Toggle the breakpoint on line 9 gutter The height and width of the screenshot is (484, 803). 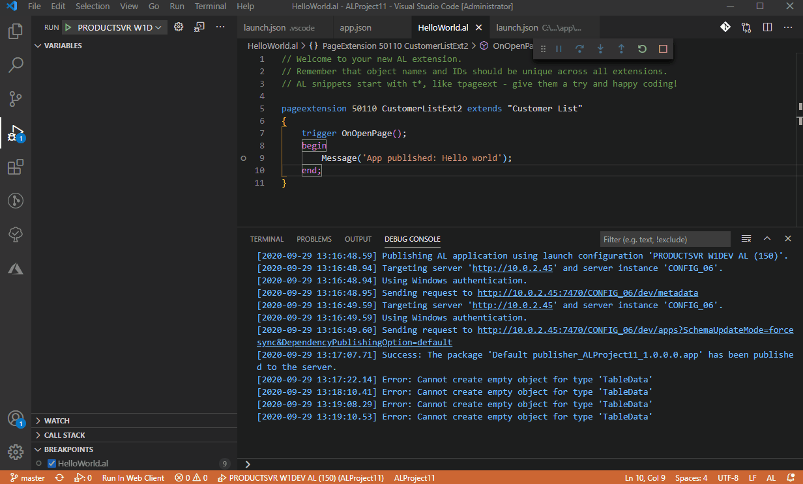pyautogui.click(x=243, y=158)
